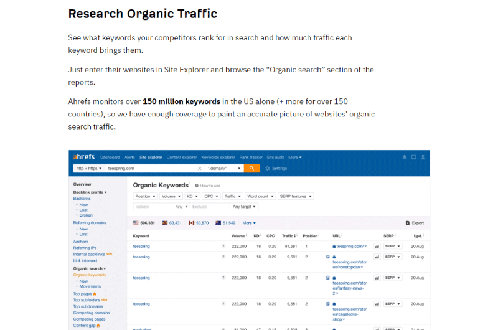The image size is (498, 330).
Task: Open the Position filter dropdown
Action: click(x=145, y=196)
